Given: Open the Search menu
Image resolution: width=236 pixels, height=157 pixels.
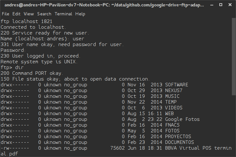Looking at the screenshot, I should [x=44, y=14].
